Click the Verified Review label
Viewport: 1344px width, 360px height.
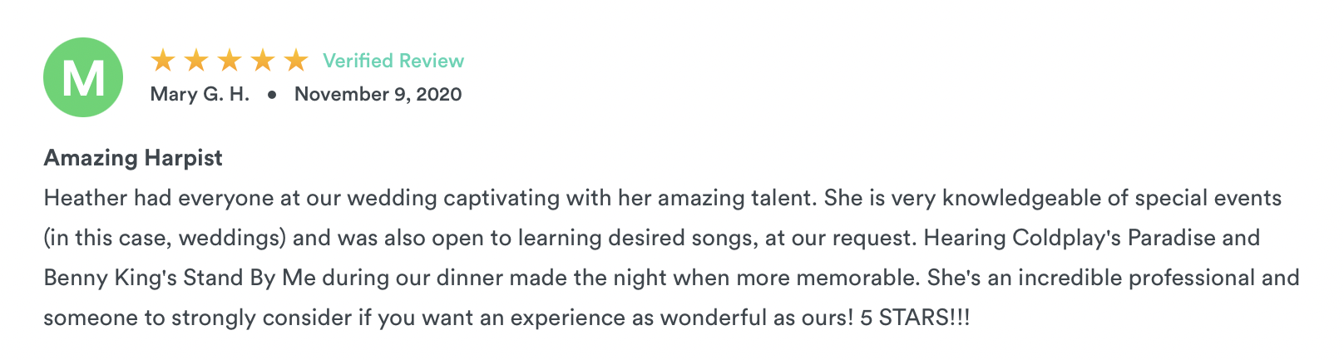(x=393, y=61)
